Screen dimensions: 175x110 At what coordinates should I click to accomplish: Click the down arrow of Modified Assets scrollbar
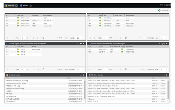(85, 102)
